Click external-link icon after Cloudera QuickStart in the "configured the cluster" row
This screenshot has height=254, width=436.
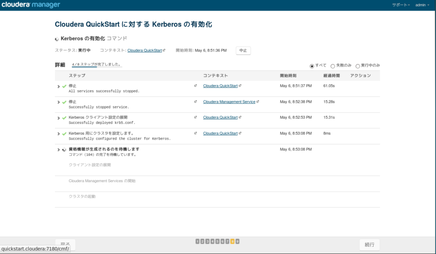tap(240, 134)
